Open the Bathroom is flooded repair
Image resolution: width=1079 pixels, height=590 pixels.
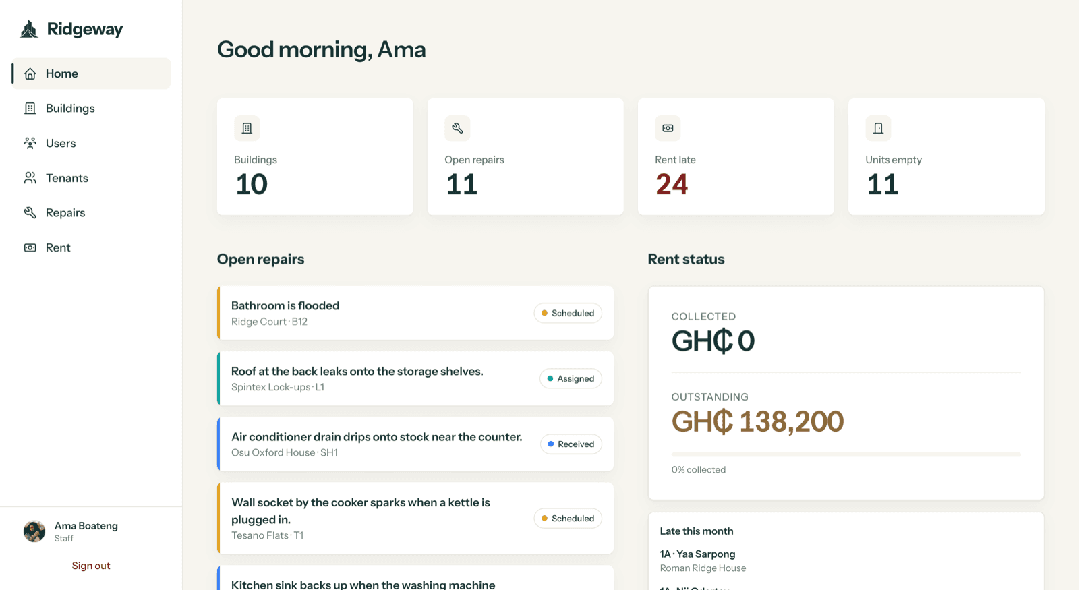pyautogui.click(x=415, y=313)
